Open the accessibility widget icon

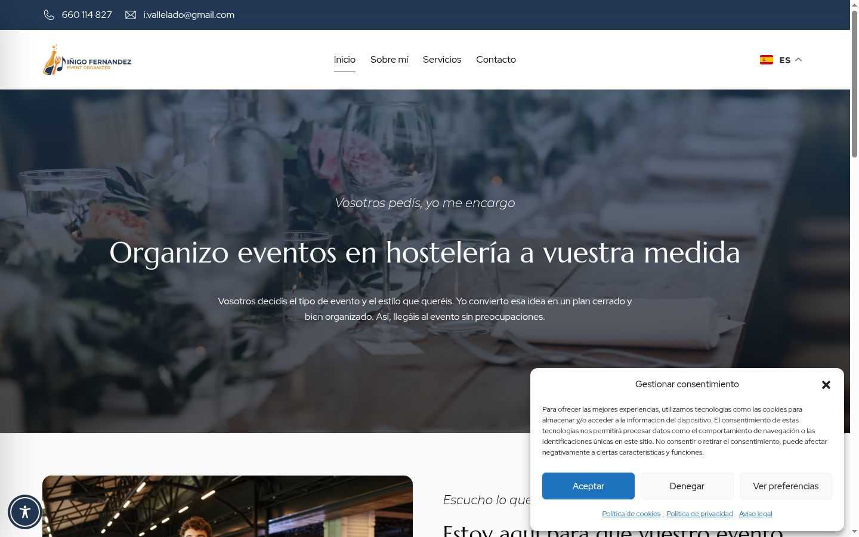(25, 512)
